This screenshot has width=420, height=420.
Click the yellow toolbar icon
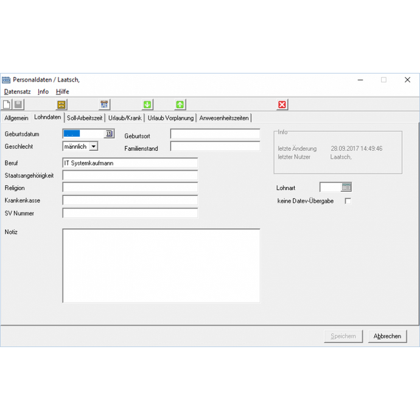click(61, 105)
